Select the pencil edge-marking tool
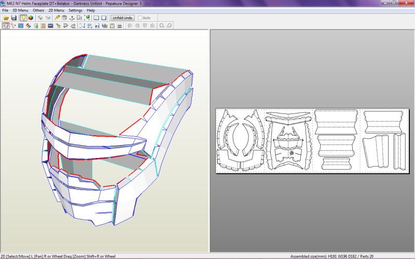This screenshot has height=259, width=415. coord(57,18)
